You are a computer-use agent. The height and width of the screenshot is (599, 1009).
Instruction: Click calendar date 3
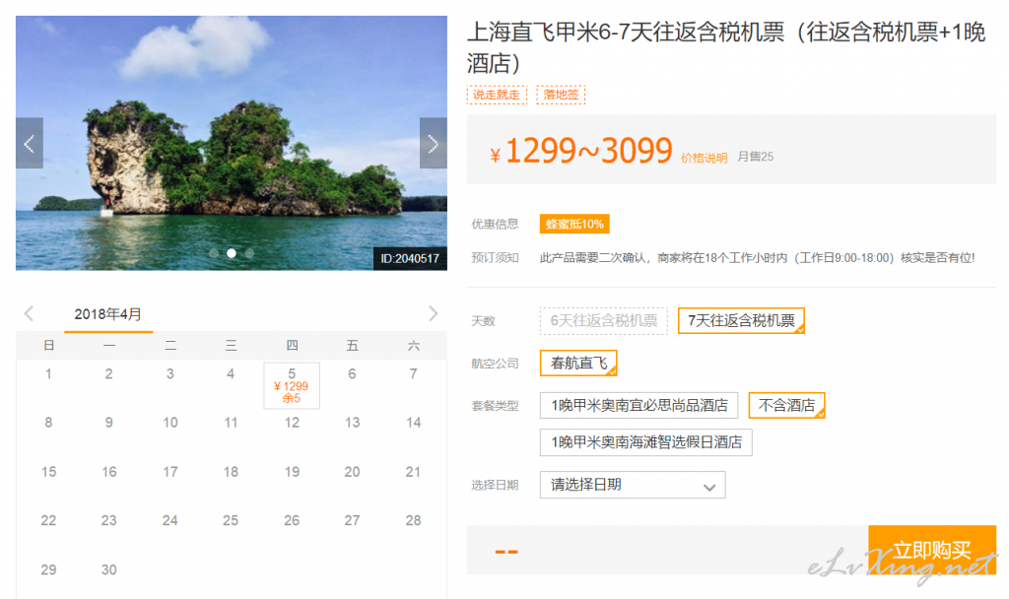[169, 373]
